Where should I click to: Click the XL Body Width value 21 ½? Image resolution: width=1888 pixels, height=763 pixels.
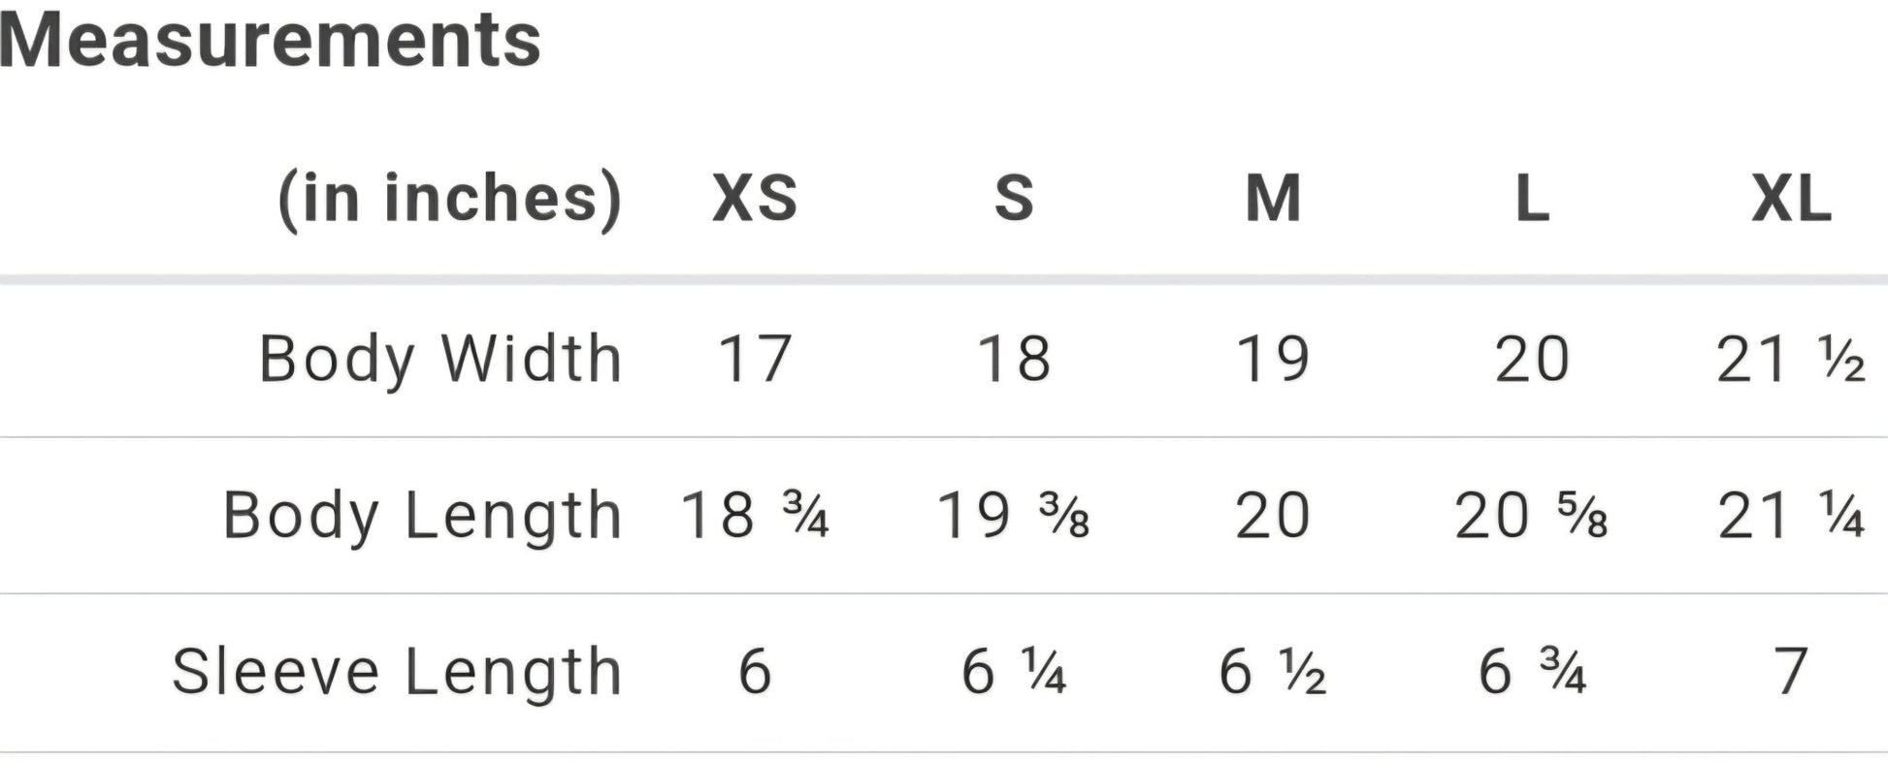(x=1791, y=360)
